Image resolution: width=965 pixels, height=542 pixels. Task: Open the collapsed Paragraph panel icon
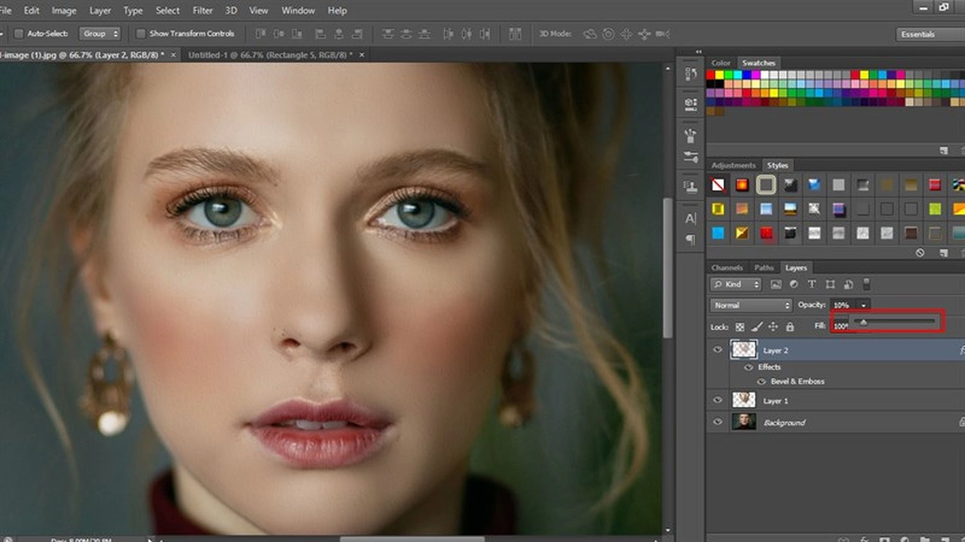pyautogui.click(x=691, y=240)
